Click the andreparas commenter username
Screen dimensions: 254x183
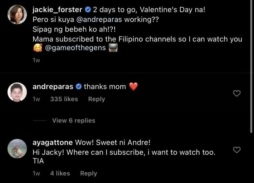coord(53,87)
